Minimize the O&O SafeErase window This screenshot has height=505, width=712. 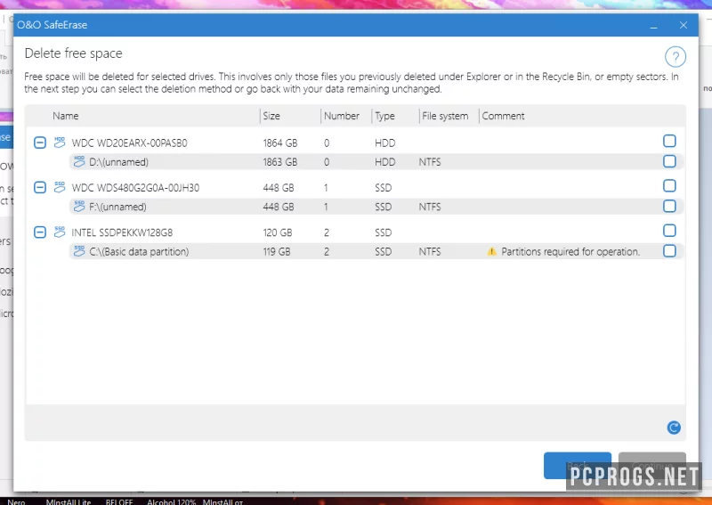tap(653, 26)
